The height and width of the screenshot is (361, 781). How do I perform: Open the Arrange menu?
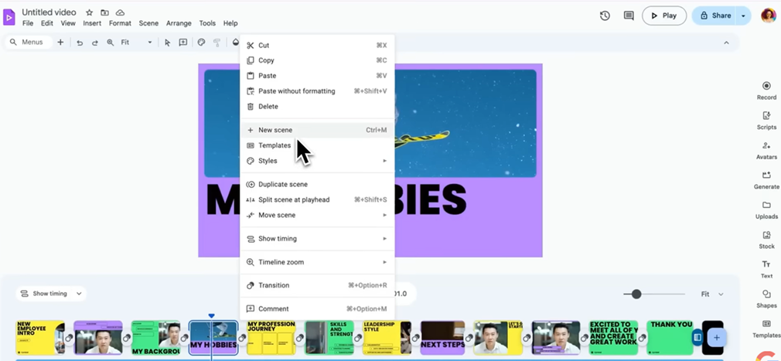[x=179, y=23]
